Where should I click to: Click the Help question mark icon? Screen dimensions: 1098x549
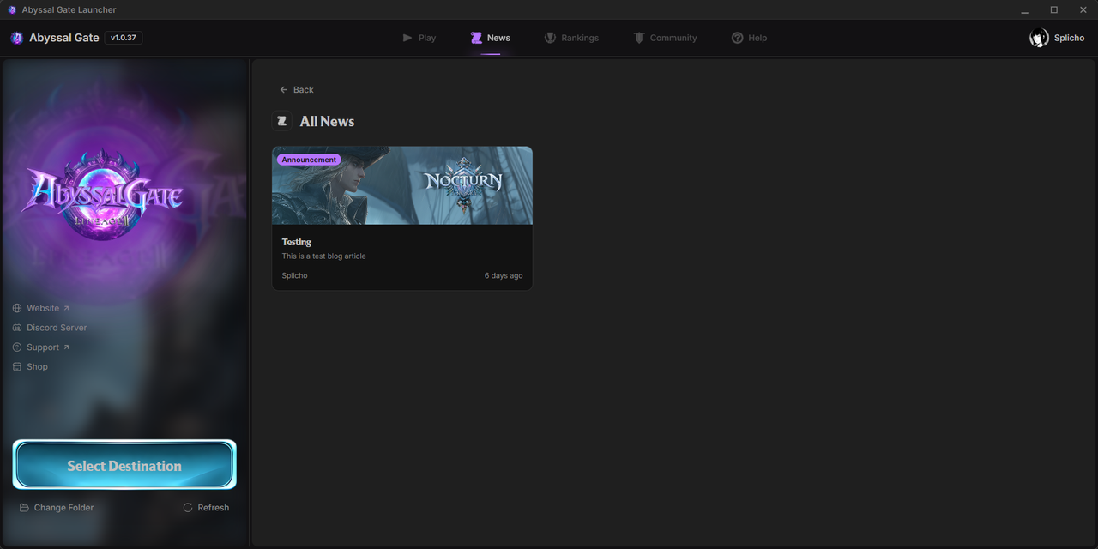pyautogui.click(x=737, y=38)
